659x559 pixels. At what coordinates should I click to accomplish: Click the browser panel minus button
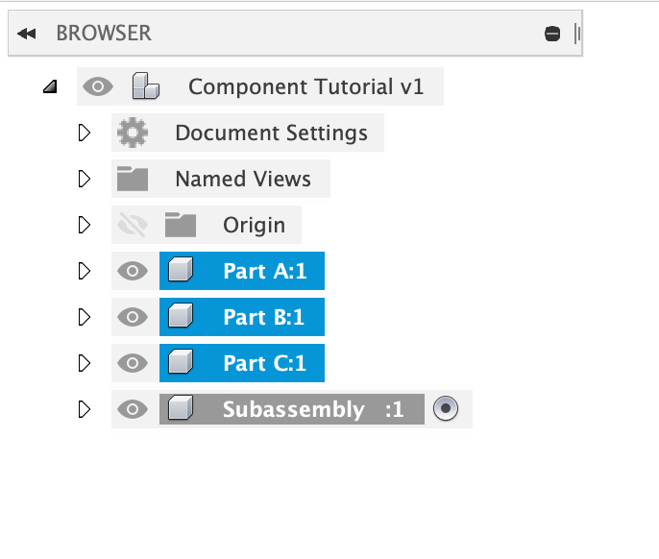point(552,34)
